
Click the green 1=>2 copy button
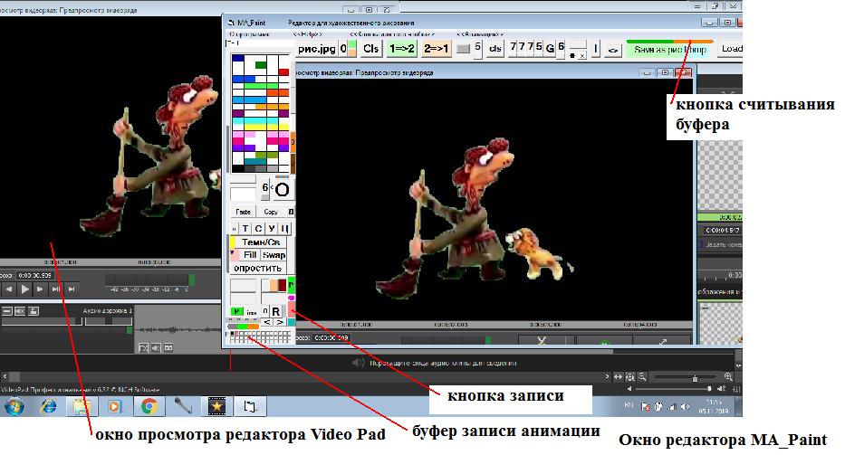[402, 49]
